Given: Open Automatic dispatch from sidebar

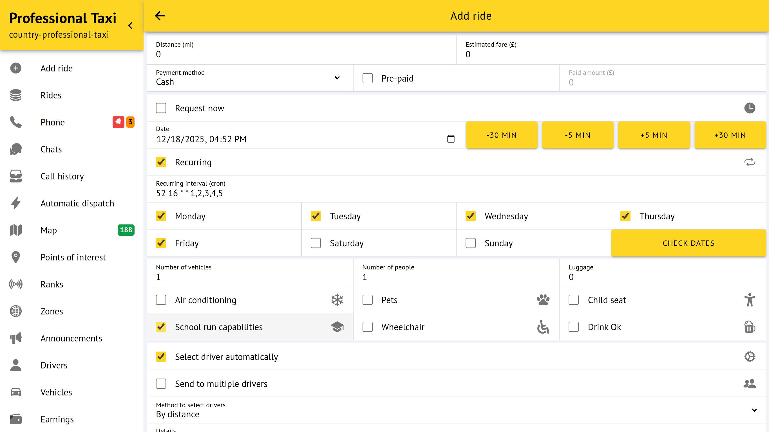Looking at the screenshot, I should [x=77, y=203].
